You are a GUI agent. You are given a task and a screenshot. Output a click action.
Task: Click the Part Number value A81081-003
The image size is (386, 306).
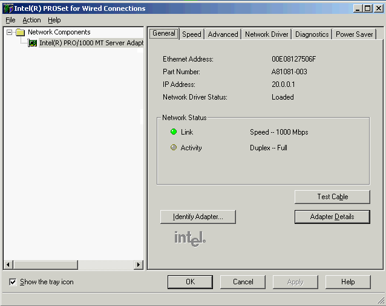(x=289, y=72)
